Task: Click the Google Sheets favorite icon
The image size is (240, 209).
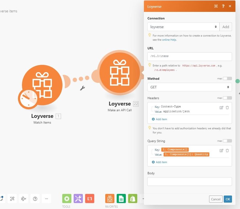Action: (121, 199)
